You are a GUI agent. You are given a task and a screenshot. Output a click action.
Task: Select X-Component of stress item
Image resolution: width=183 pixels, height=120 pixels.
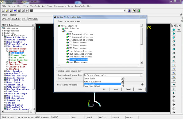pos(81,34)
